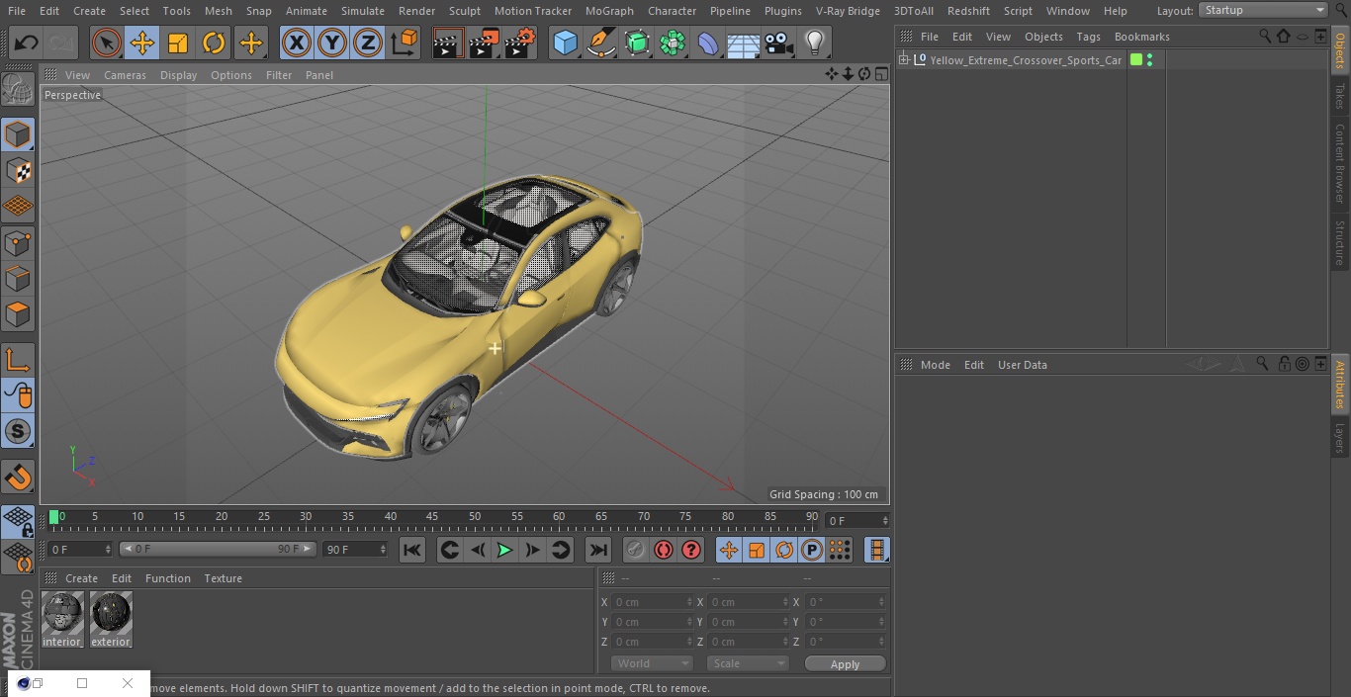Switch to Edges mode

tap(18, 279)
